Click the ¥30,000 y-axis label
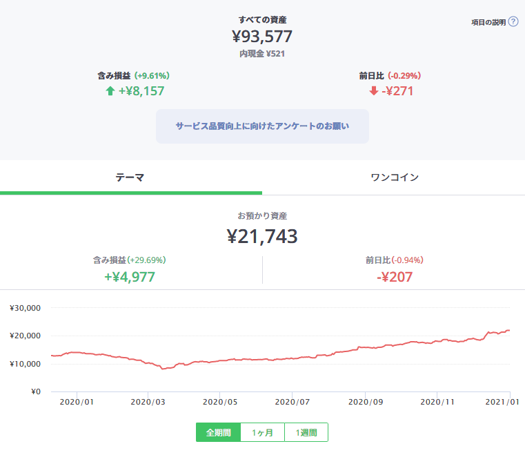This screenshot has height=455, width=525. 26,308
